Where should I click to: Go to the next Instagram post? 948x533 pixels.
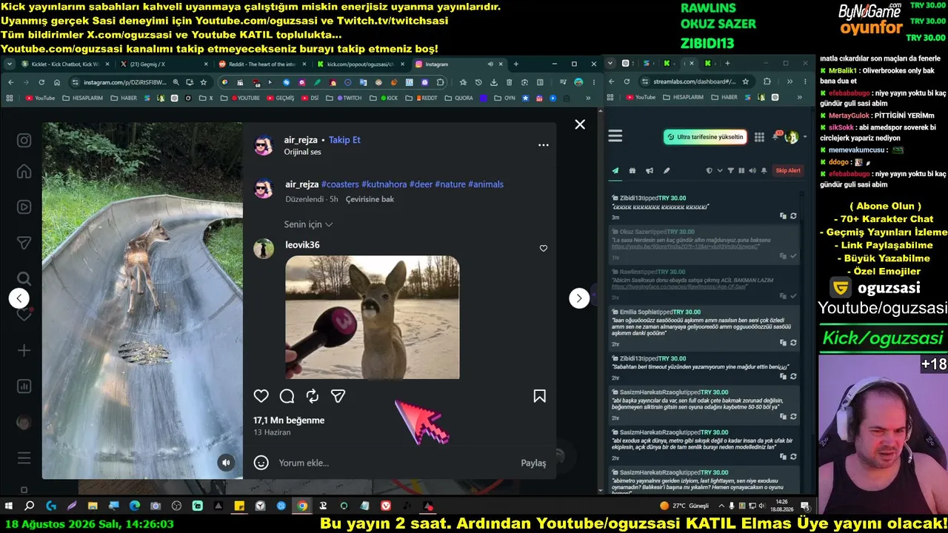(579, 298)
